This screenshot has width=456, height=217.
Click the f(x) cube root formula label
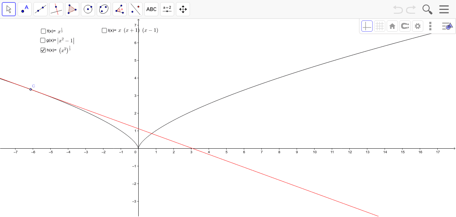click(x=55, y=31)
